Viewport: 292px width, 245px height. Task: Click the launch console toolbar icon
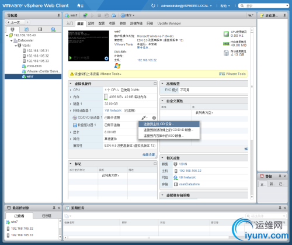pos(85,15)
